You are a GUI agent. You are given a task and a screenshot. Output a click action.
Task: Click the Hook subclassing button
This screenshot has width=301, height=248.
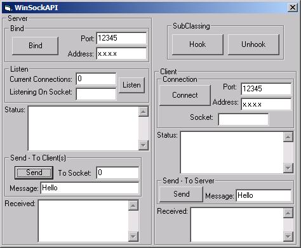pyautogui.click(x=197, y=44)
